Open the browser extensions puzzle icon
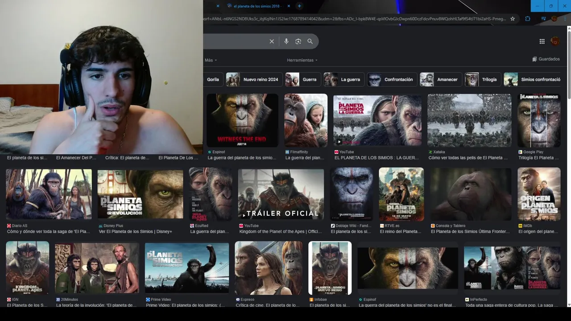This screenshot has width=571, height=321. (x=528, y=19)
